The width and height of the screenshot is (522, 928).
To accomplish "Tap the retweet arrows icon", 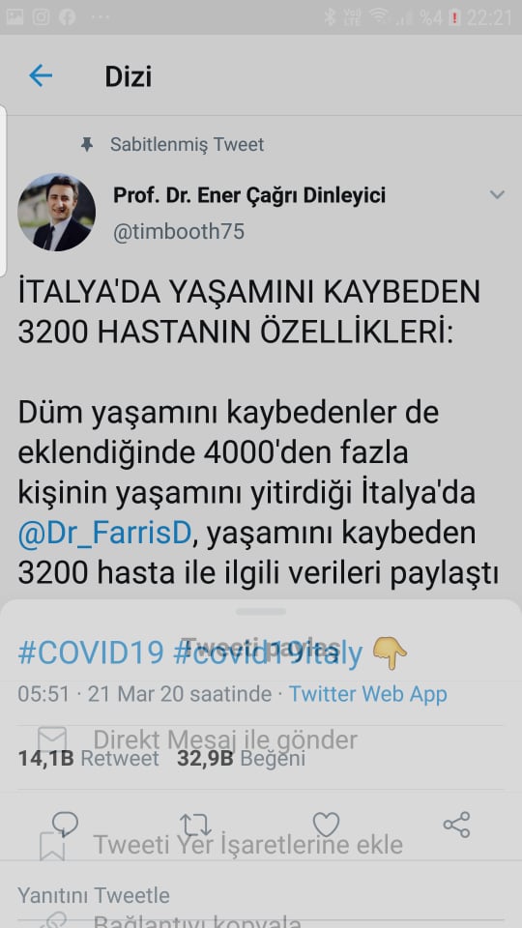I will (195, 825).
